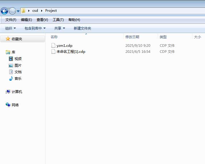Open the 文件(F) menu

pos(11,20)
